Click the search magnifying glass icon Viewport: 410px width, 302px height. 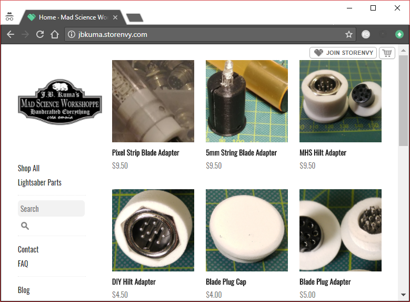(25, 226)
